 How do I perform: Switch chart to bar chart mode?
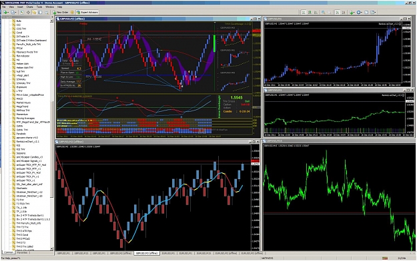pos(304,12)
